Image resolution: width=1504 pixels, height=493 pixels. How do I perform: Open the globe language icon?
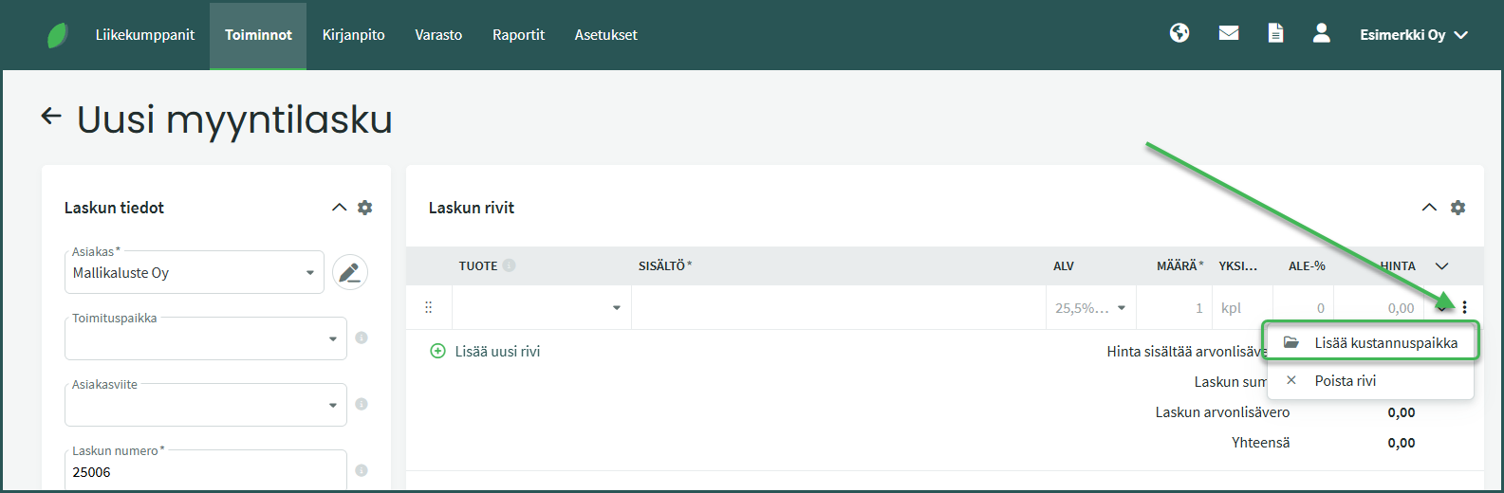point(1179,33)
